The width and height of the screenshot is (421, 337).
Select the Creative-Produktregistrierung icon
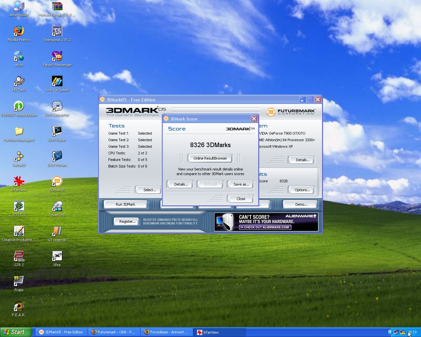[19, 234]
